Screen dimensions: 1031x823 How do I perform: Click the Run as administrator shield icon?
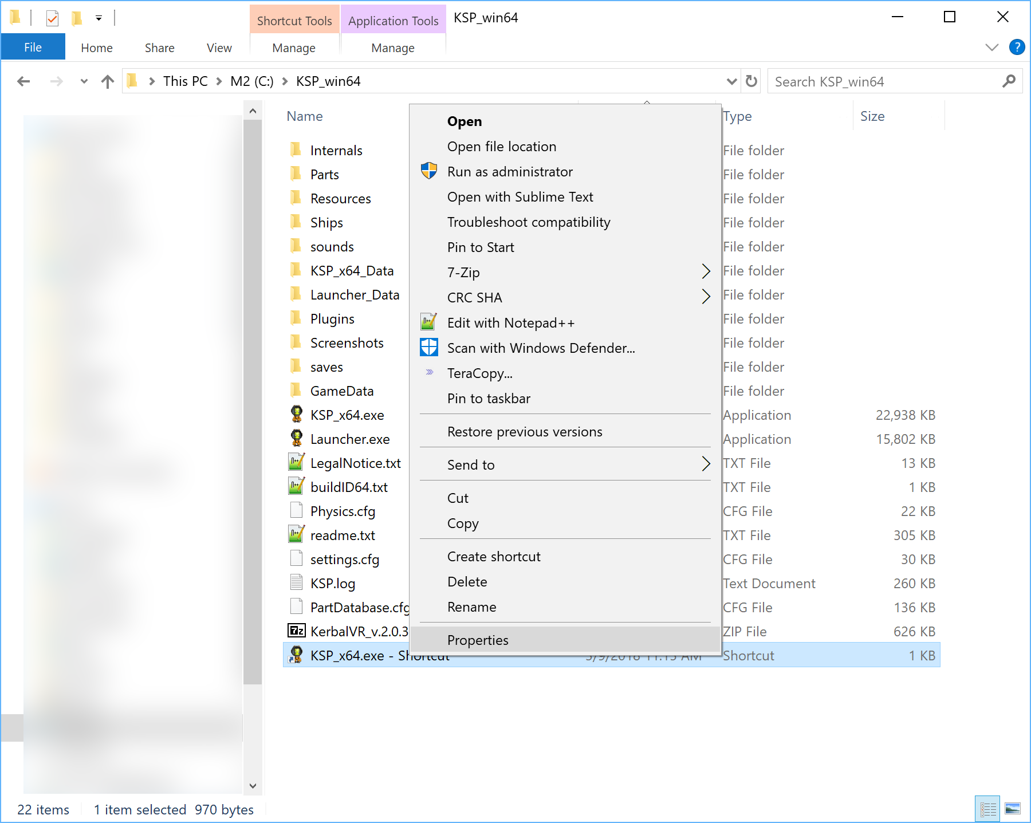pyautogui.click(x=429, y=171)
